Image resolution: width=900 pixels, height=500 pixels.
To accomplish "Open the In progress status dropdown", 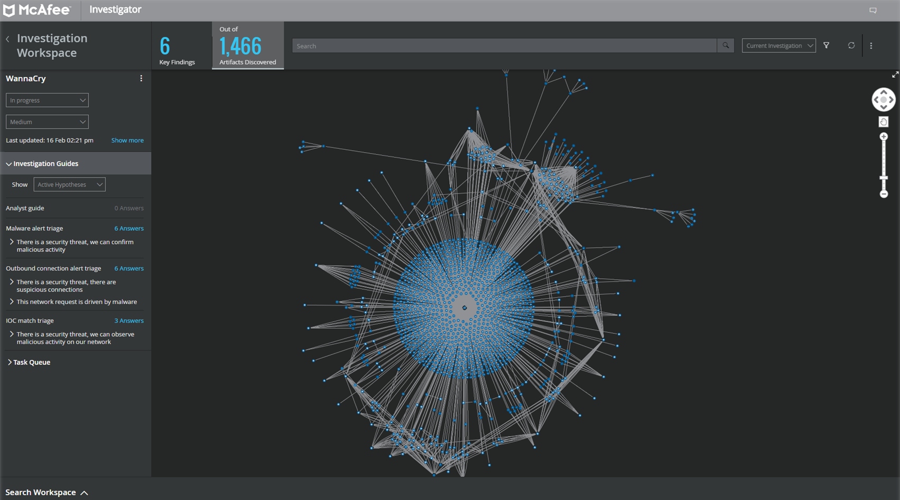I will 47,100.
